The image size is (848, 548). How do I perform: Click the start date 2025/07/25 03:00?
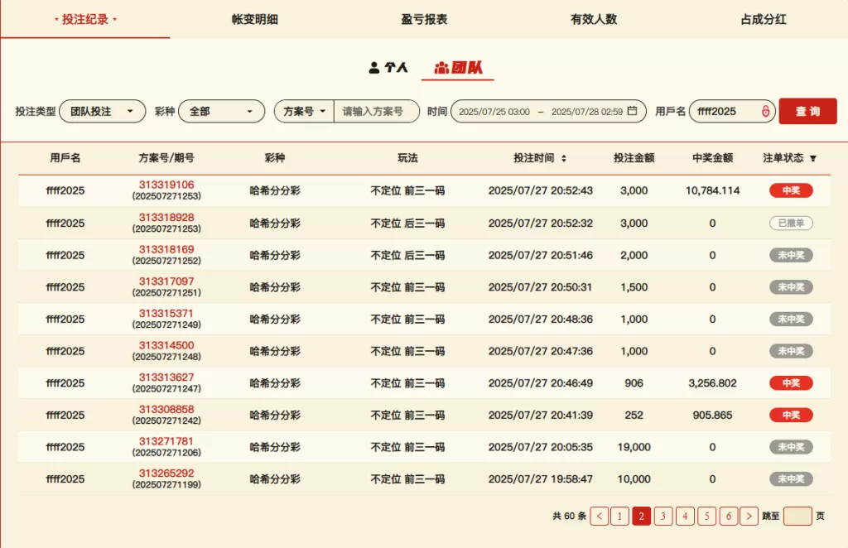pyautogui.click(x=494, y=112)
